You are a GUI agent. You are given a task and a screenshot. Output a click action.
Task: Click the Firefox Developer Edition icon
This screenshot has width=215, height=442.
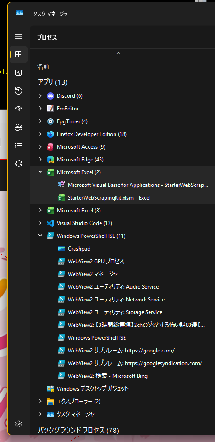[50, 134]
